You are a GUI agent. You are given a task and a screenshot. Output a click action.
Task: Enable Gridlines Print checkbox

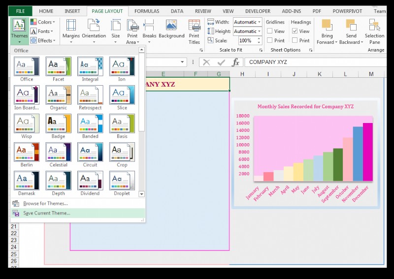click(x=269, y=40)
